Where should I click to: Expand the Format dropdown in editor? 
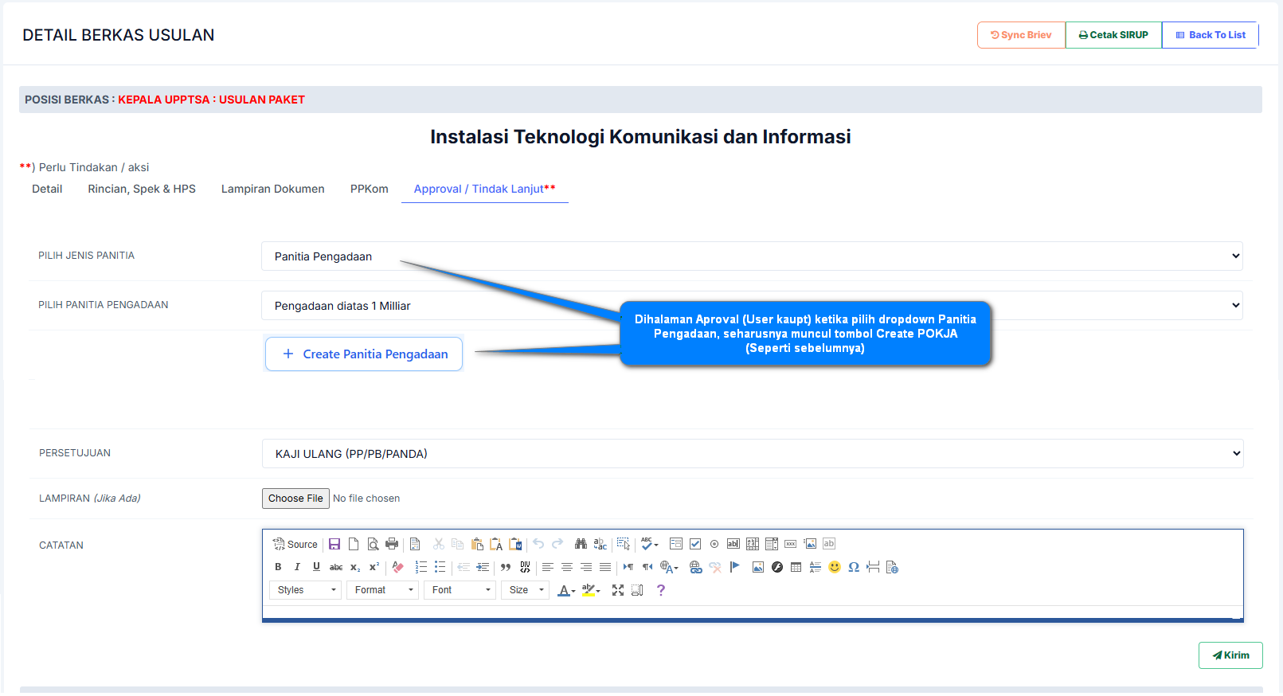coord(382,590)
